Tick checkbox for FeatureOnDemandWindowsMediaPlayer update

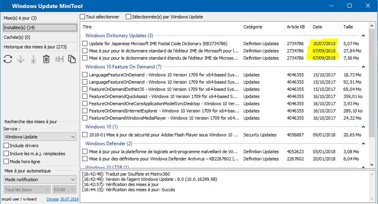tap(85, 118)
